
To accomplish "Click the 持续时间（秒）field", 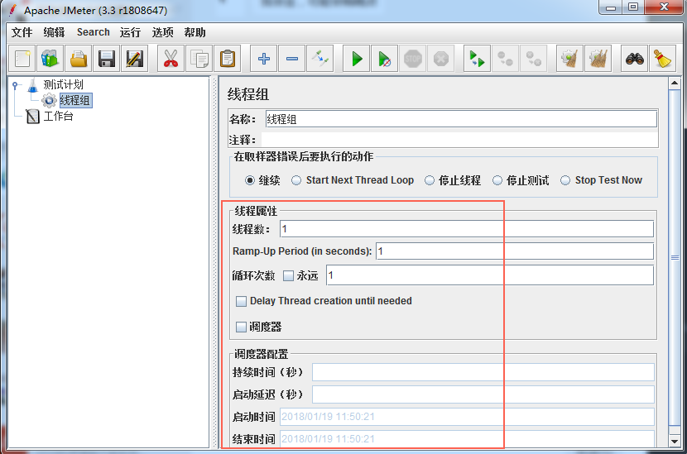I will 483,372.
